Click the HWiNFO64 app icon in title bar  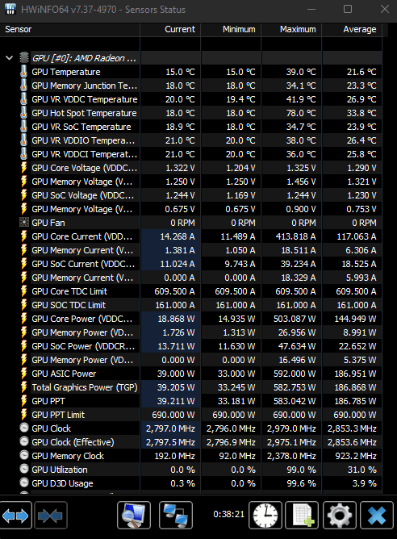pos(10,10)
